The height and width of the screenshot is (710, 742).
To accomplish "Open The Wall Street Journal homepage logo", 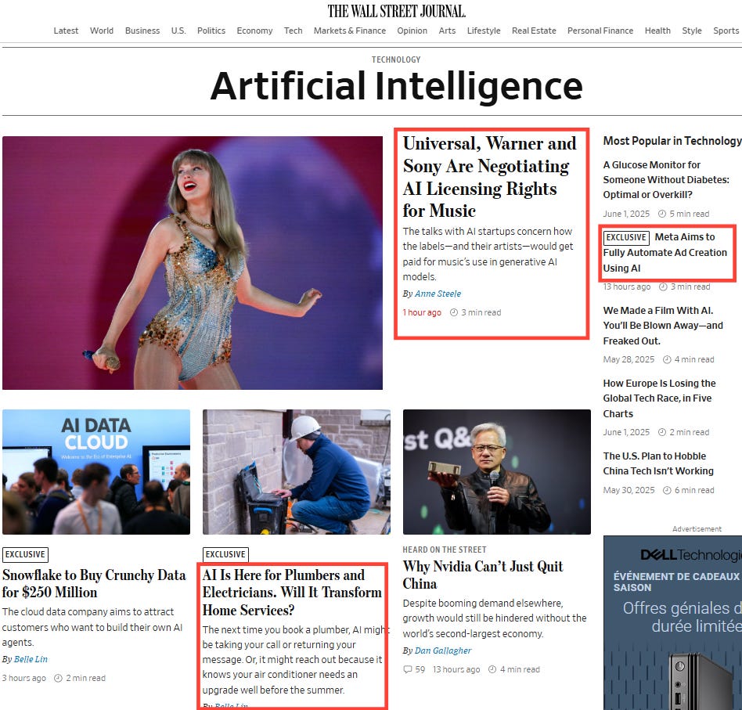I will pyautogui.click(x=397, y=11).
